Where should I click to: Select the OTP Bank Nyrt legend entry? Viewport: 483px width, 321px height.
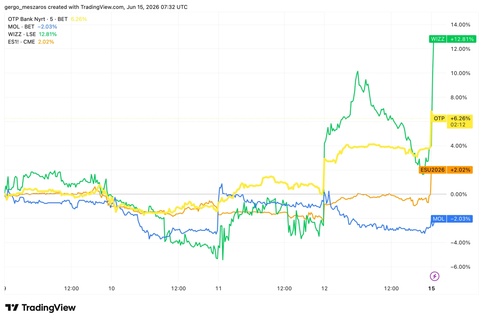[38, 19]
